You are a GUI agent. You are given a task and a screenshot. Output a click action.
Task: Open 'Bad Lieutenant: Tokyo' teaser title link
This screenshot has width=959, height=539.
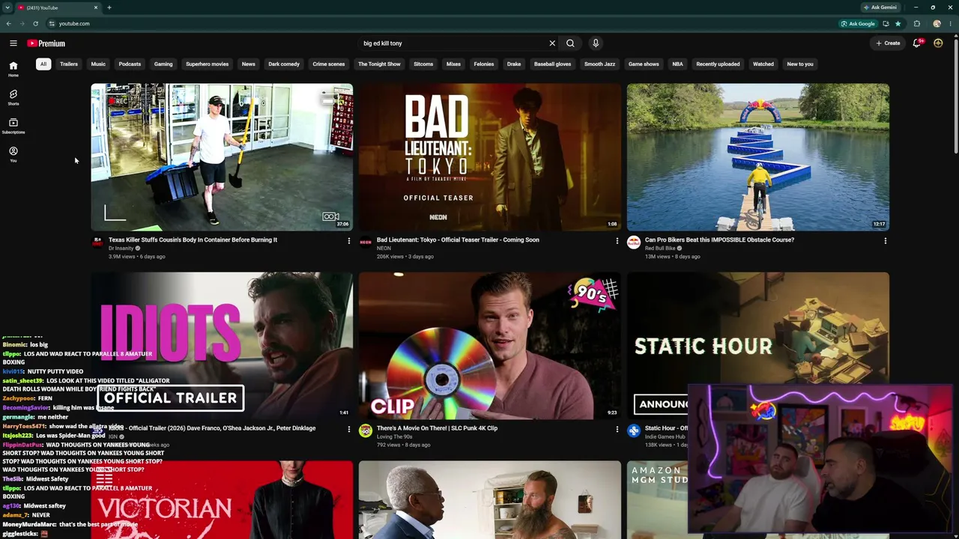pyautogui.click(x=458, y=240)
